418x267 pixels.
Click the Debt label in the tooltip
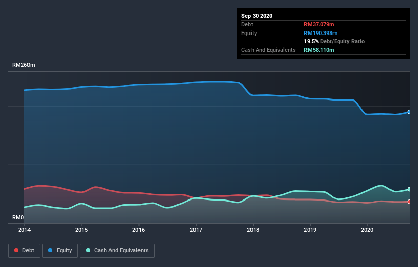click(x=247, y=24)
